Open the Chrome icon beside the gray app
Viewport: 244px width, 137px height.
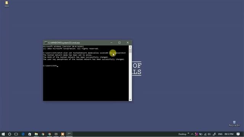[x=50, y=134]
